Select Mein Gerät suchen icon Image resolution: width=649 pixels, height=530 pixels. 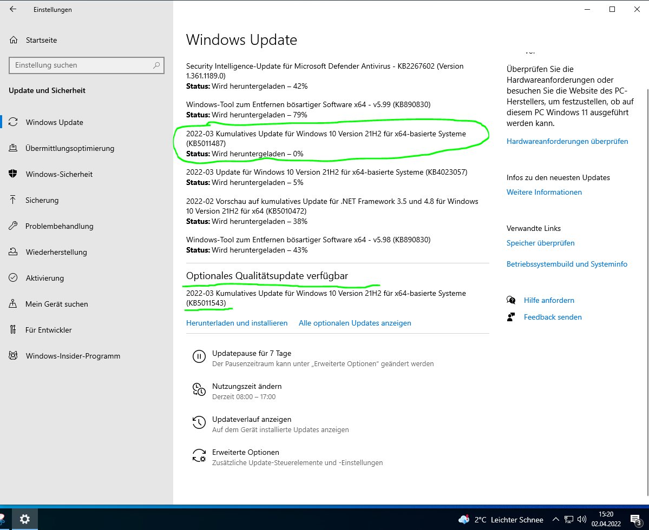point(13,304)
